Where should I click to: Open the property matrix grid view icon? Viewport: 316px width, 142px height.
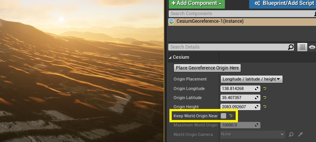pos(302,47)
